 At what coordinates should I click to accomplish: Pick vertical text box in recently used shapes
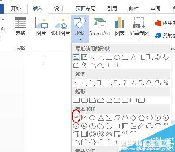click(84, 57)
